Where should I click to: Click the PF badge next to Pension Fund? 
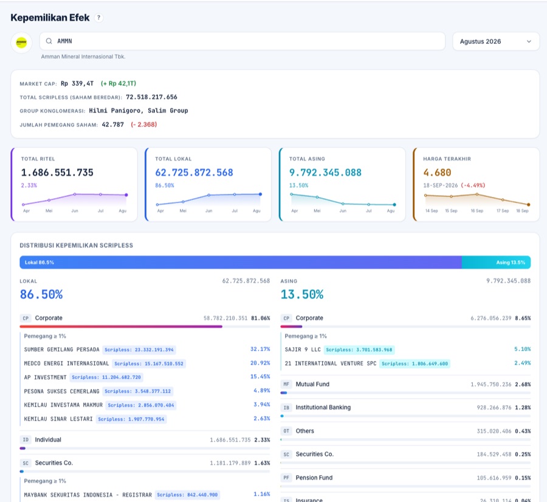point(286,478)
